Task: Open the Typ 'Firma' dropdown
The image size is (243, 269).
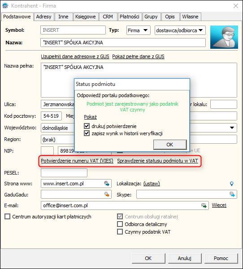Action: pyautogui.click(x=139, y=30)
